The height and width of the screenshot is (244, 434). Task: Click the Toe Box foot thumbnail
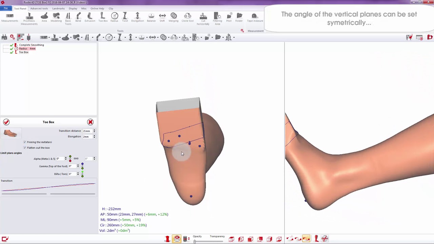pos(11,133)
